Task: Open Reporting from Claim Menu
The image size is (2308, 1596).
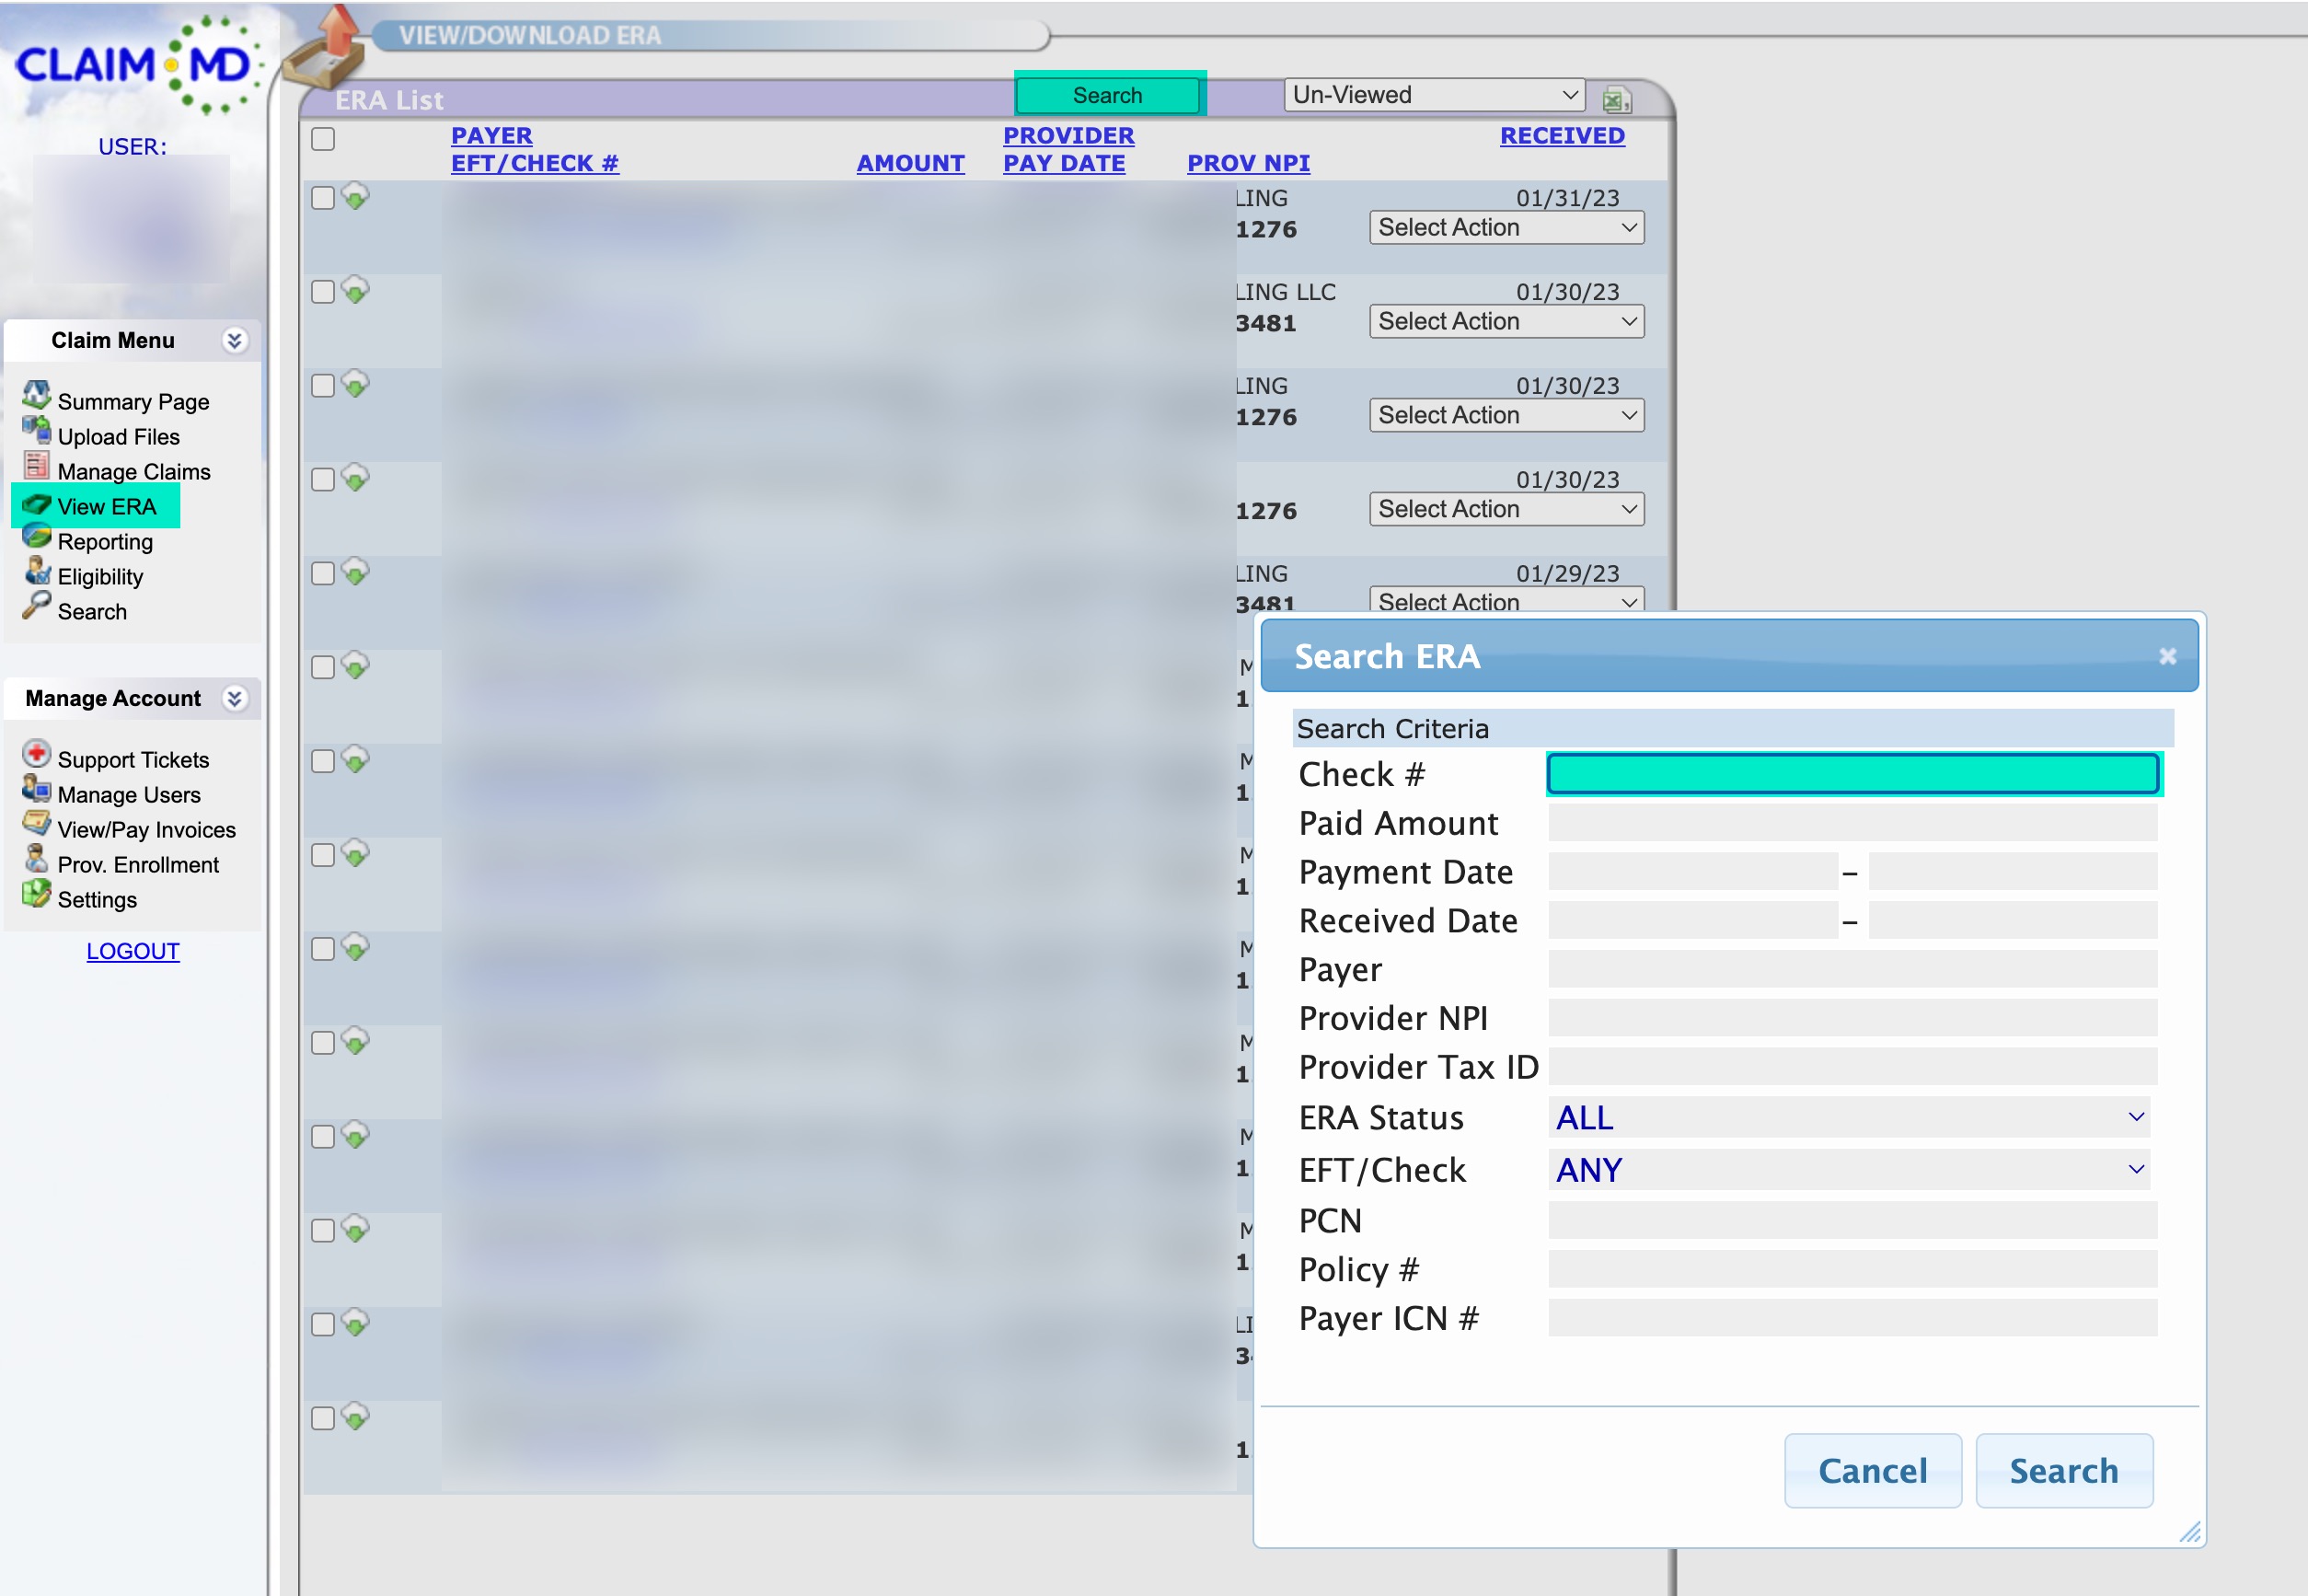Action: 105,542
